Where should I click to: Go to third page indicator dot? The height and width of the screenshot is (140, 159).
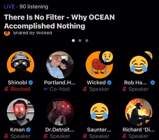coord(87,40)
